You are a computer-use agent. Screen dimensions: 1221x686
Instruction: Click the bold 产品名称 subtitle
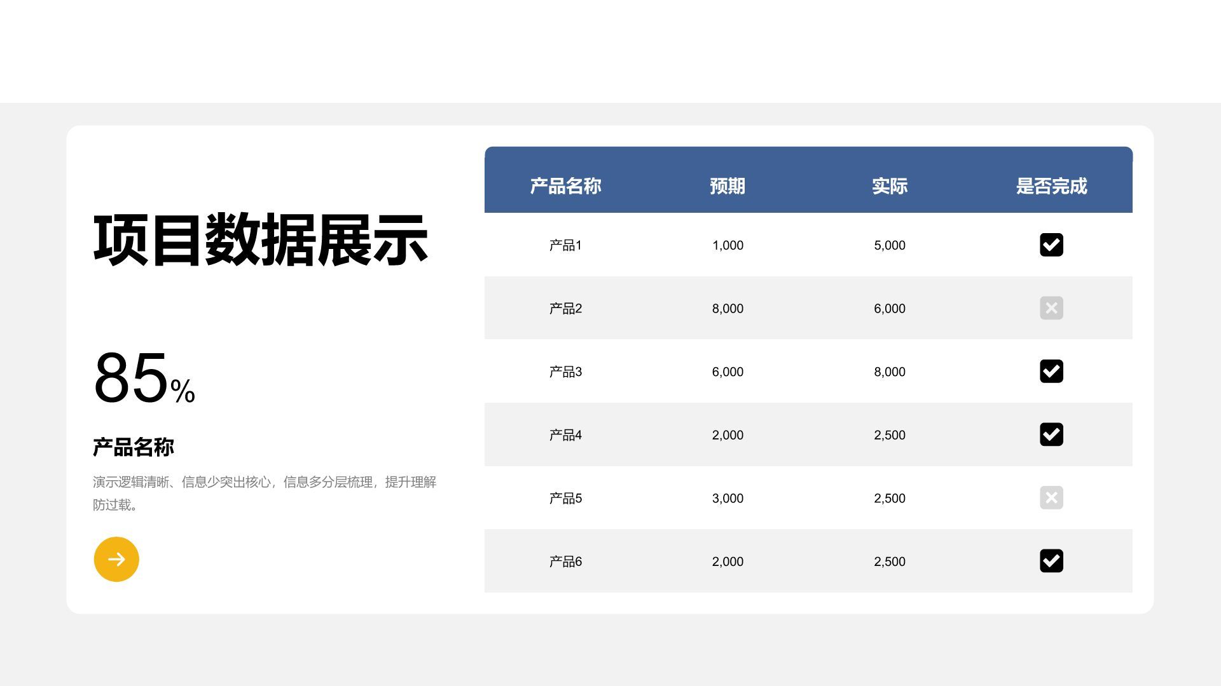click(134, 447)
